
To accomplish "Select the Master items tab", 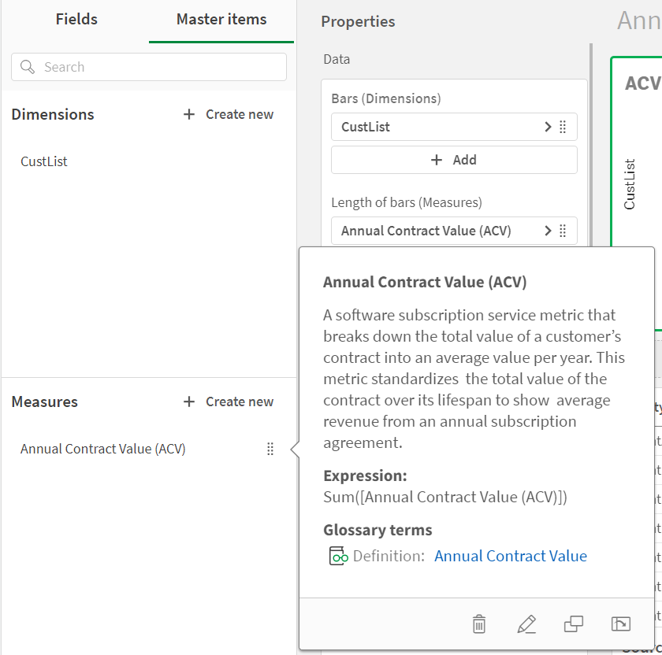I will [221, 20].
